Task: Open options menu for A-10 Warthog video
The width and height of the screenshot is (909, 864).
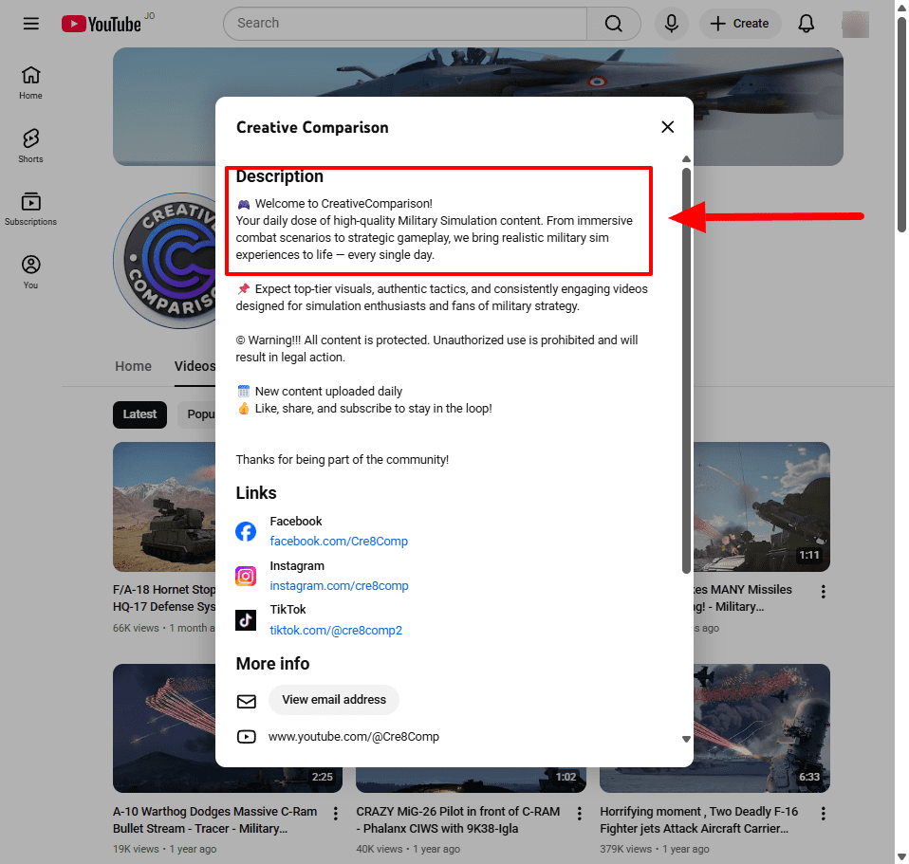Action: point(336,814)
